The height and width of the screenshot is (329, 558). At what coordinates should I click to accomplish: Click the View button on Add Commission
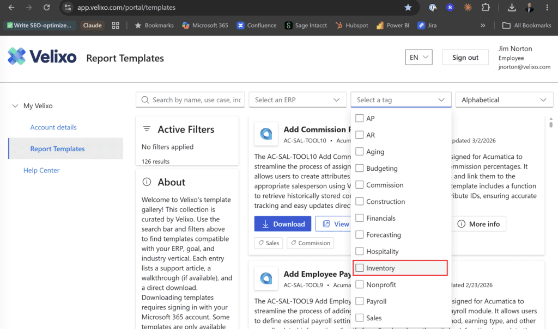click(x=333, y=224)
